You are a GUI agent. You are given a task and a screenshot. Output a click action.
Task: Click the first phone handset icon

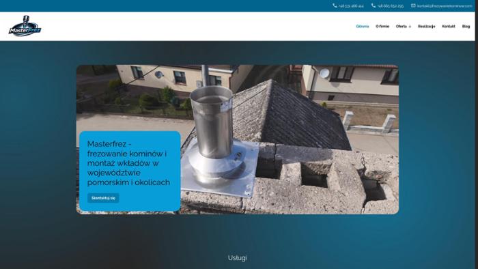pyautogui.click(x=335, y=5)
